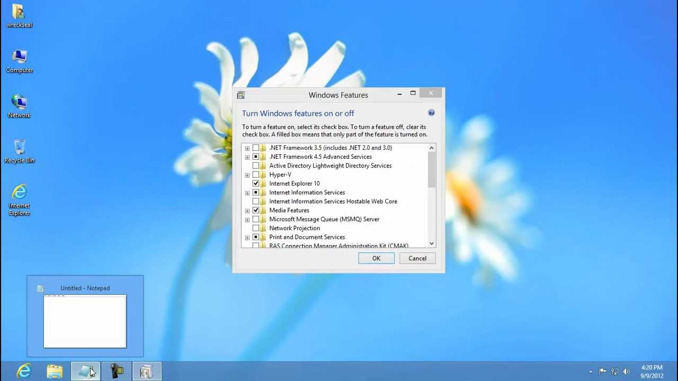The height and width of the screenshot is (381, 678).
Task: Click the Network Projection folder icon
Action: pos(264,228)
